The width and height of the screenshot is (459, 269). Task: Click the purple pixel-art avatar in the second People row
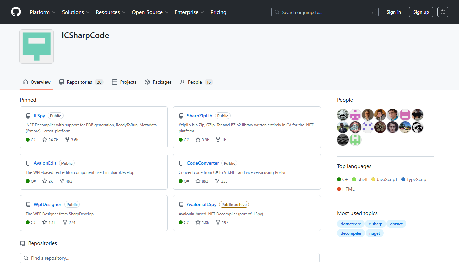tap(368, 127)
